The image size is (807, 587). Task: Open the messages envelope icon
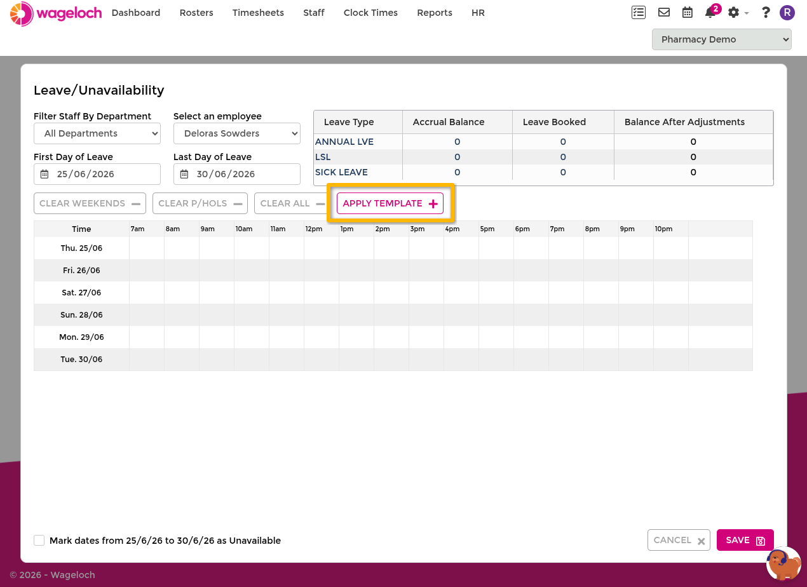[664, 12]
